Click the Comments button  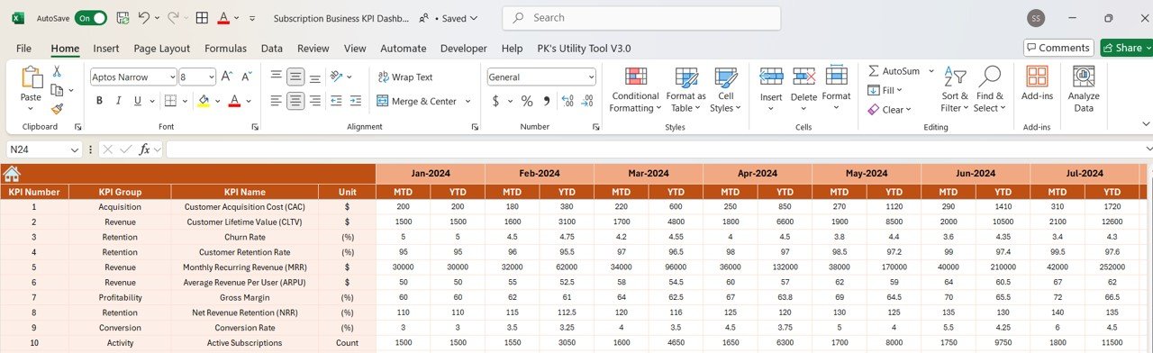pyautogui.click(x=1058, y=48)
